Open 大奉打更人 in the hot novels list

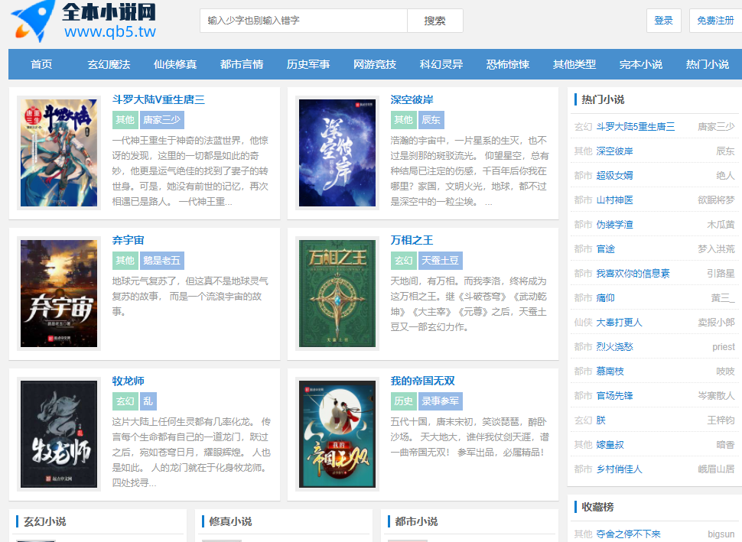[x=619, y=323]
